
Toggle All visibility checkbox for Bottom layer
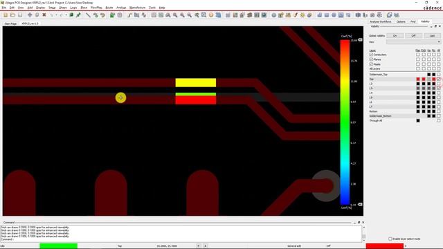438,111
